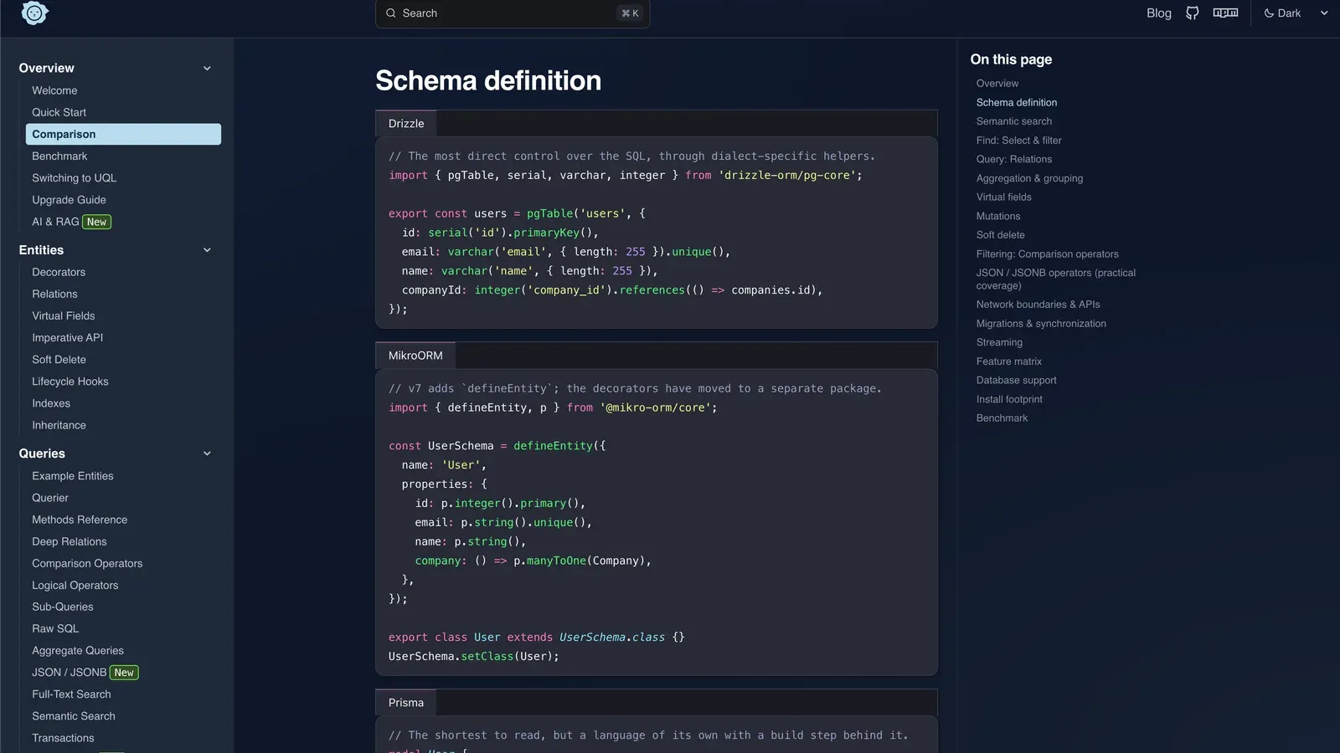1340x753 pixels.
Task: Jump to Benchmark in On this page
Action: click(1002, 418)
